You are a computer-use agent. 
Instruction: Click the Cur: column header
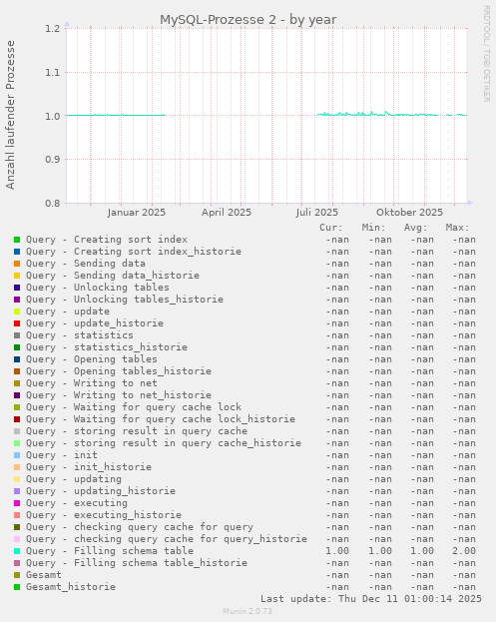click(x=331, y=228)
